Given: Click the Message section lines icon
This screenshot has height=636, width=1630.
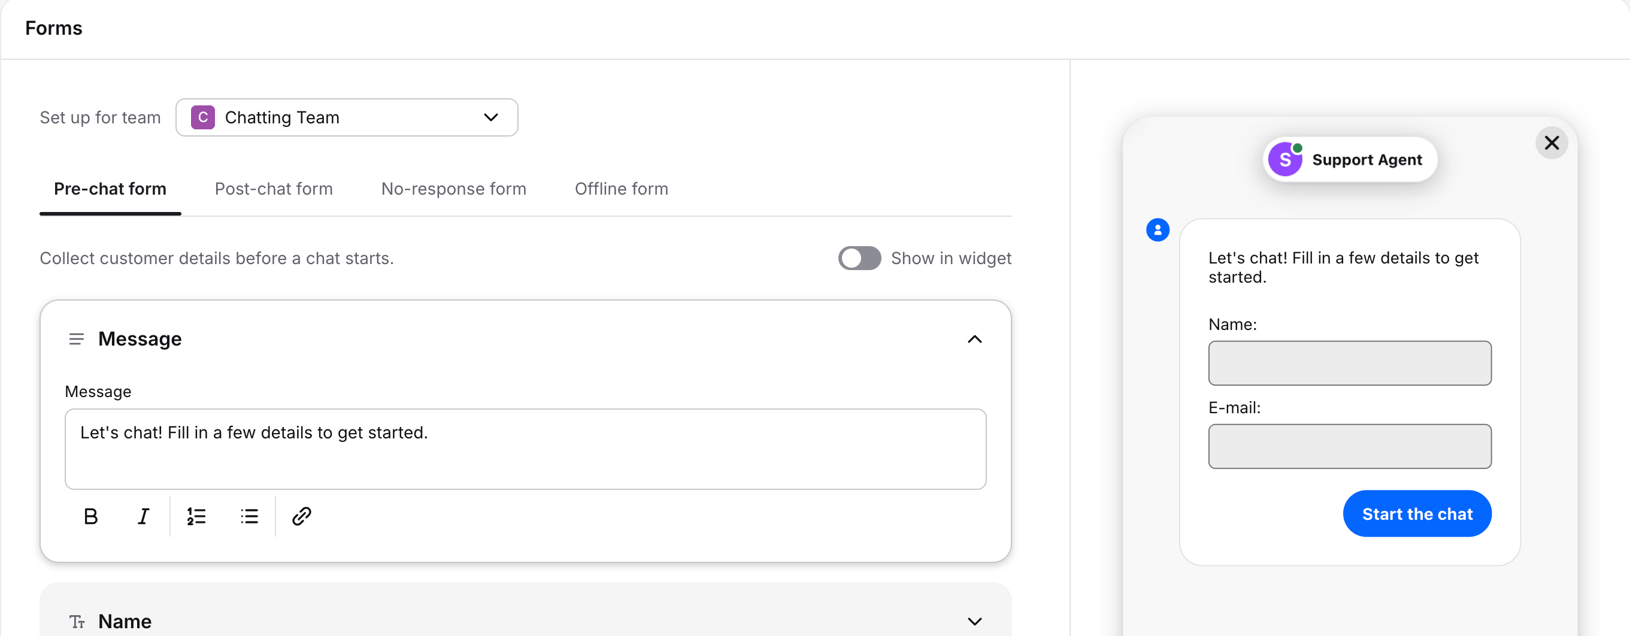Looking at the screenshot, I should tap(77, 339).
